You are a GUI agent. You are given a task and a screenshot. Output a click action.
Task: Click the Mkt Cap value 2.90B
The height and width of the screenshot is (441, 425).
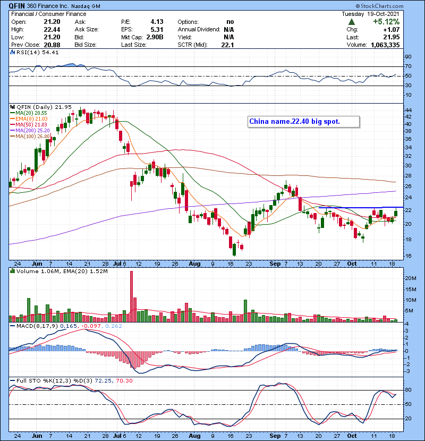tap(155, 37)
